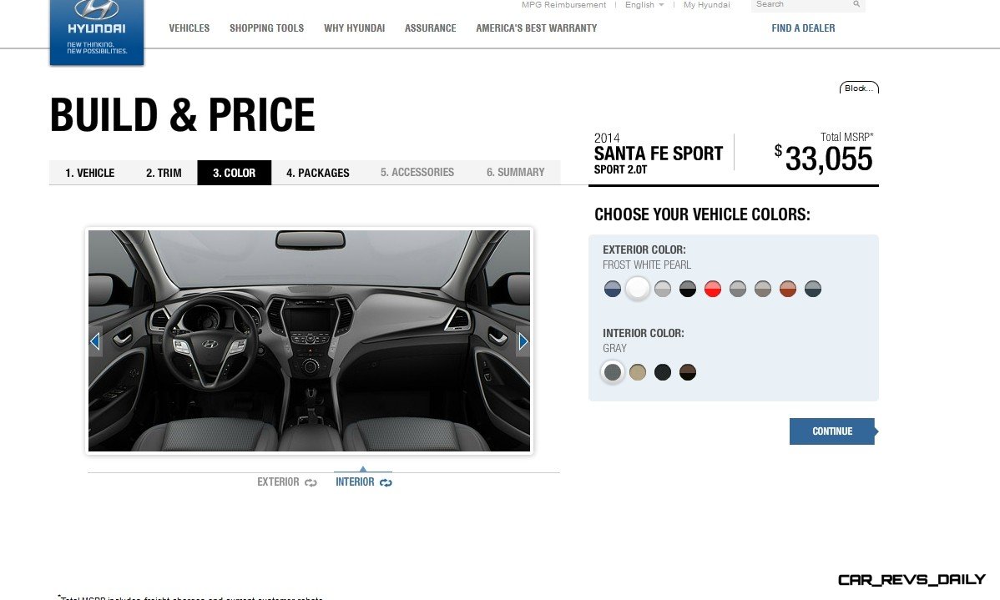1000x600 pixels.
Task: Click the Continue button
Action: pos(832,431)
